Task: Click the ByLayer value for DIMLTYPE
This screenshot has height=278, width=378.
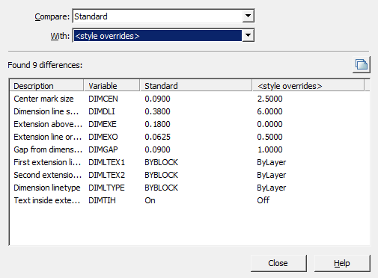Action: [272, 188]
